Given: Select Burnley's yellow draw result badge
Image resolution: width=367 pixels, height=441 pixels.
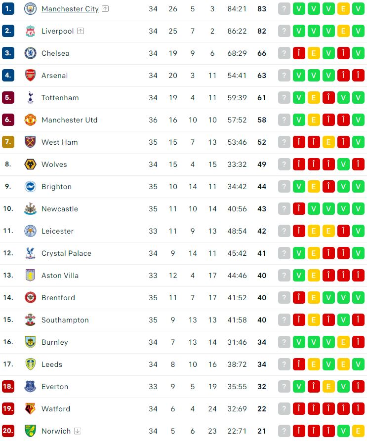Looking at the screenshot, I should coord(343,342).
